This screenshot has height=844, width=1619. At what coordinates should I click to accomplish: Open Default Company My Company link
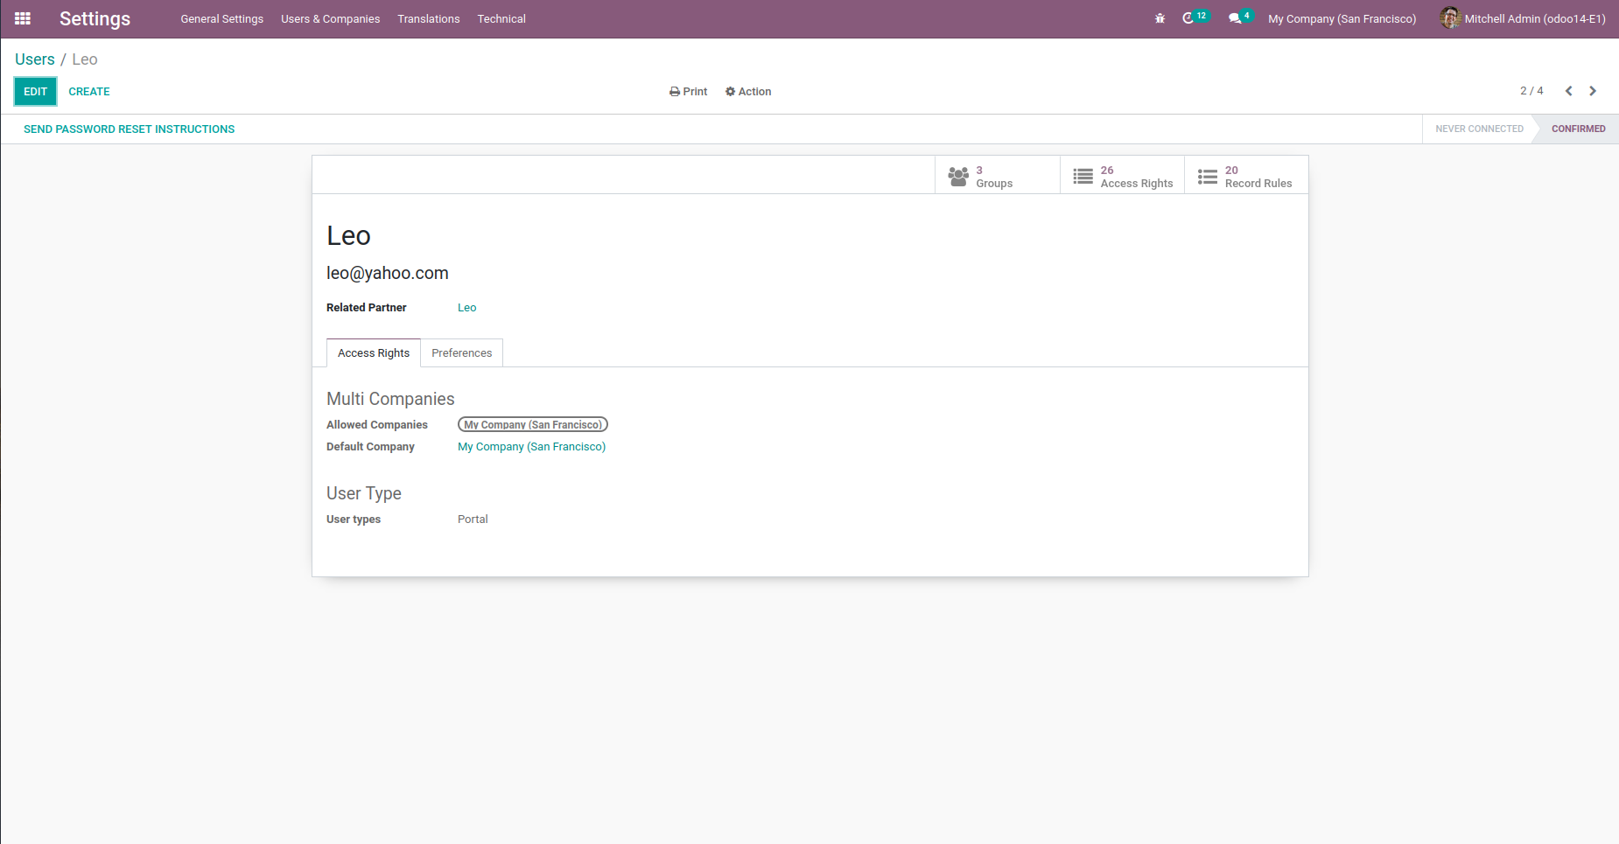click(531, 447)
